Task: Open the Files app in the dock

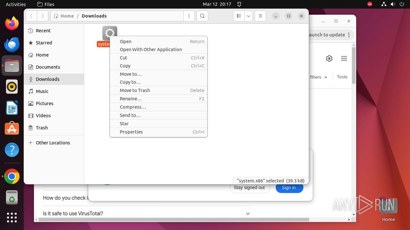Action: point(12,65)
